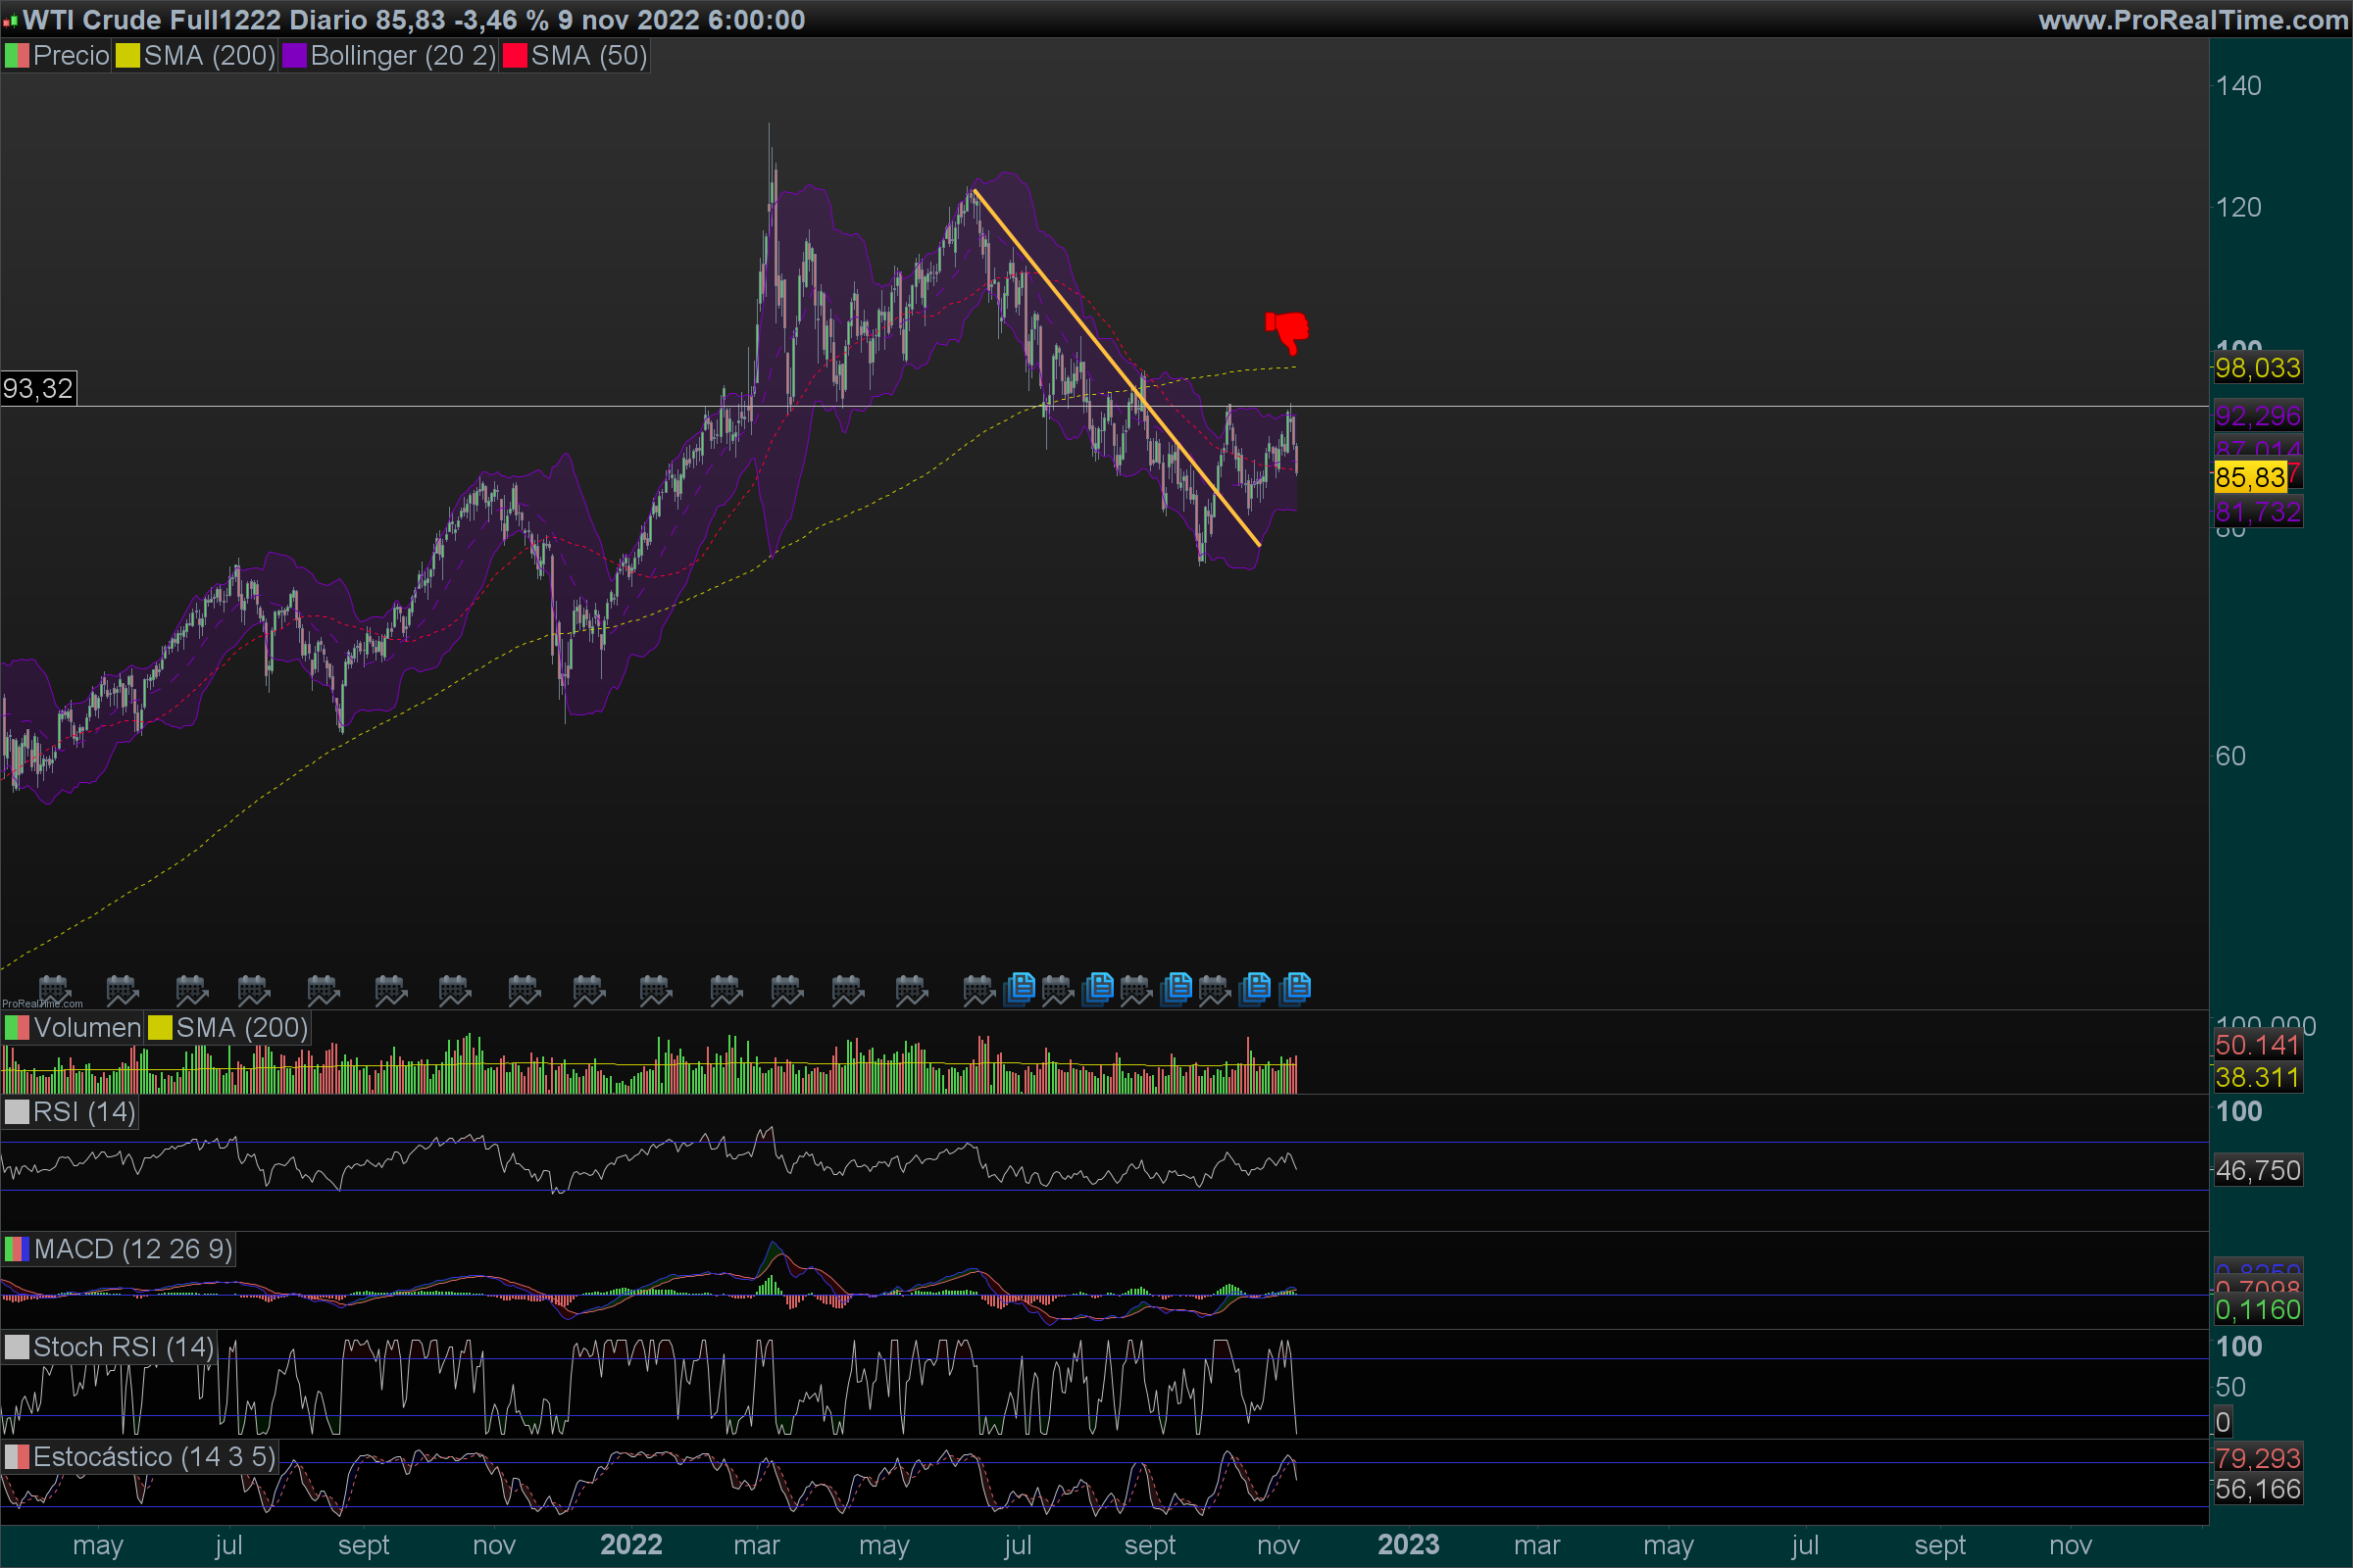
Task: Click the Volumen indicator label
Action: pos(86,1028)
